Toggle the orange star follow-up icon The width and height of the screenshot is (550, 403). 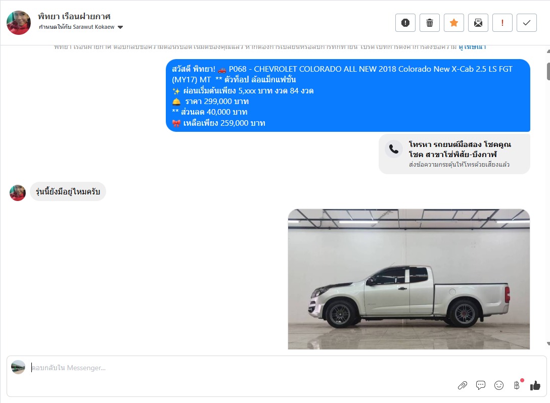[453, 23]
